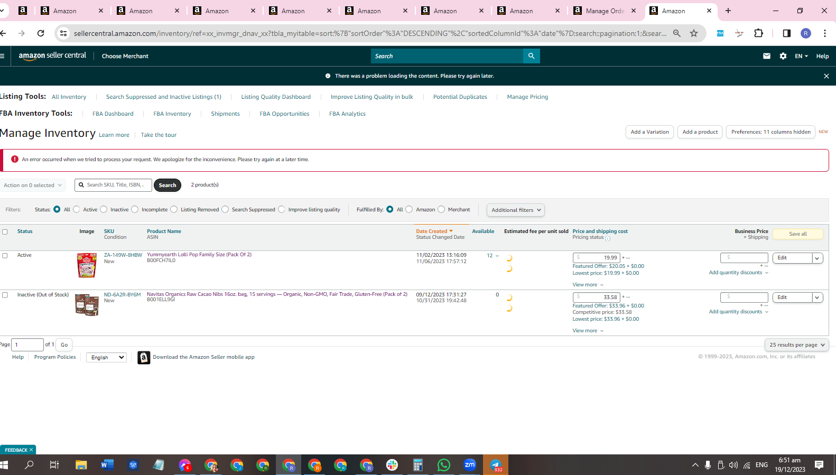Open the English language selector in footer
Screen dimensions: 836x475
pyautogui.click(x=106, y=358)
